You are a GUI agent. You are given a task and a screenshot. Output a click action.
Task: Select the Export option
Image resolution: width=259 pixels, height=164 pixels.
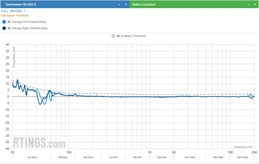11,16
